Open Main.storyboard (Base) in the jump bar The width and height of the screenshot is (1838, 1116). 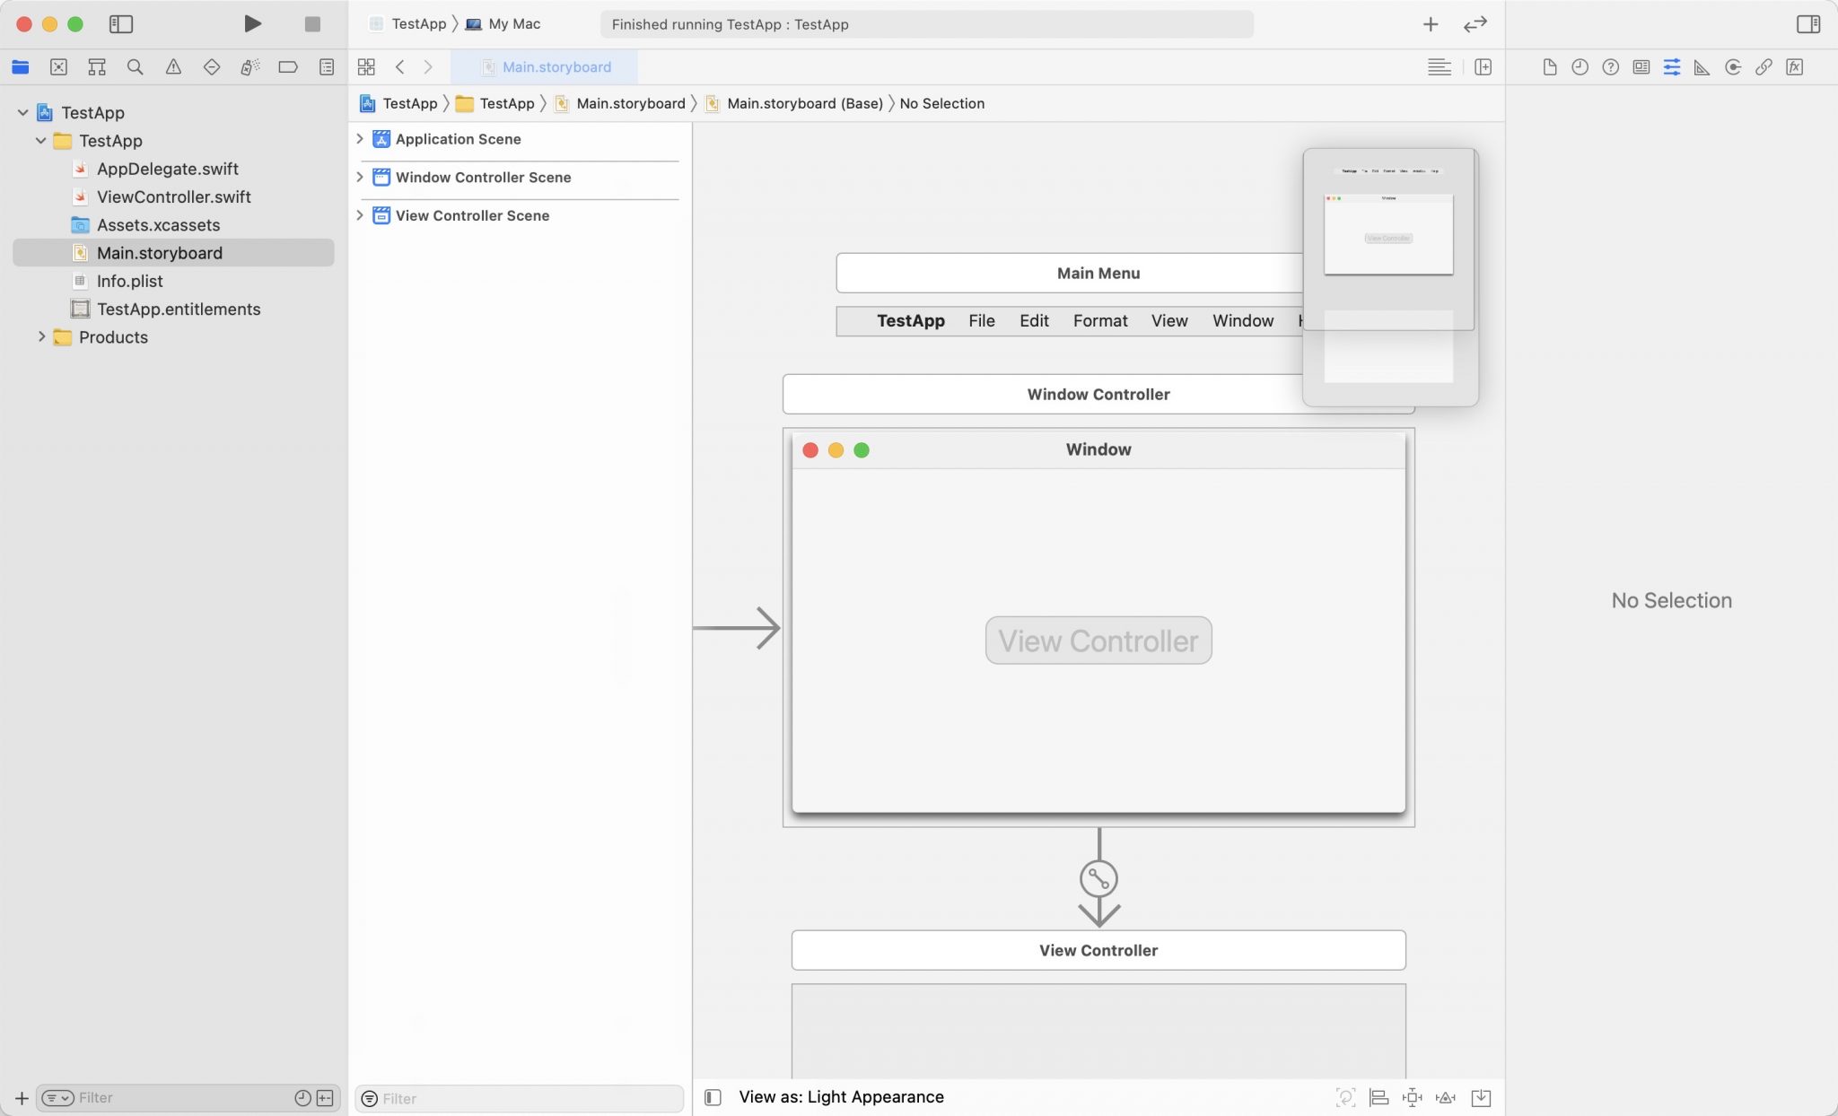click(803, 103)
